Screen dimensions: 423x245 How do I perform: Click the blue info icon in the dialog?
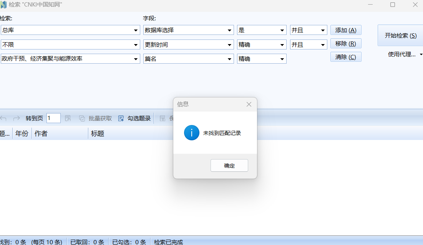click(x=192, y=133)
